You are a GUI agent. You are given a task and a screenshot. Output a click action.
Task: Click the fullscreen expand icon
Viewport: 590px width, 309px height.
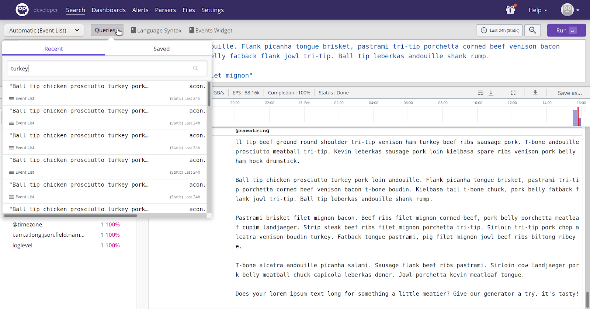point(513,93)
